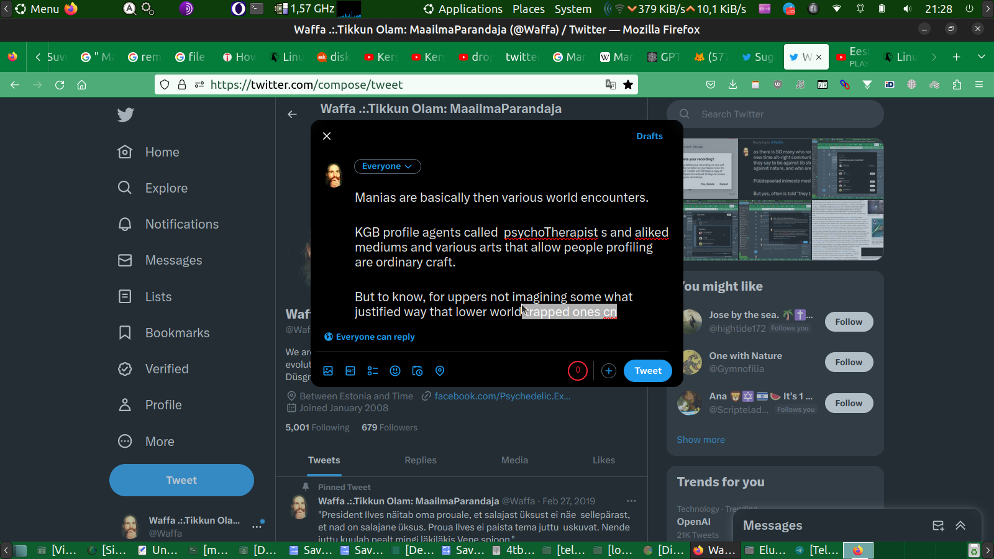Post with the composer Tweet button
This screenshot has height=559, width=994.
(648, 371)
